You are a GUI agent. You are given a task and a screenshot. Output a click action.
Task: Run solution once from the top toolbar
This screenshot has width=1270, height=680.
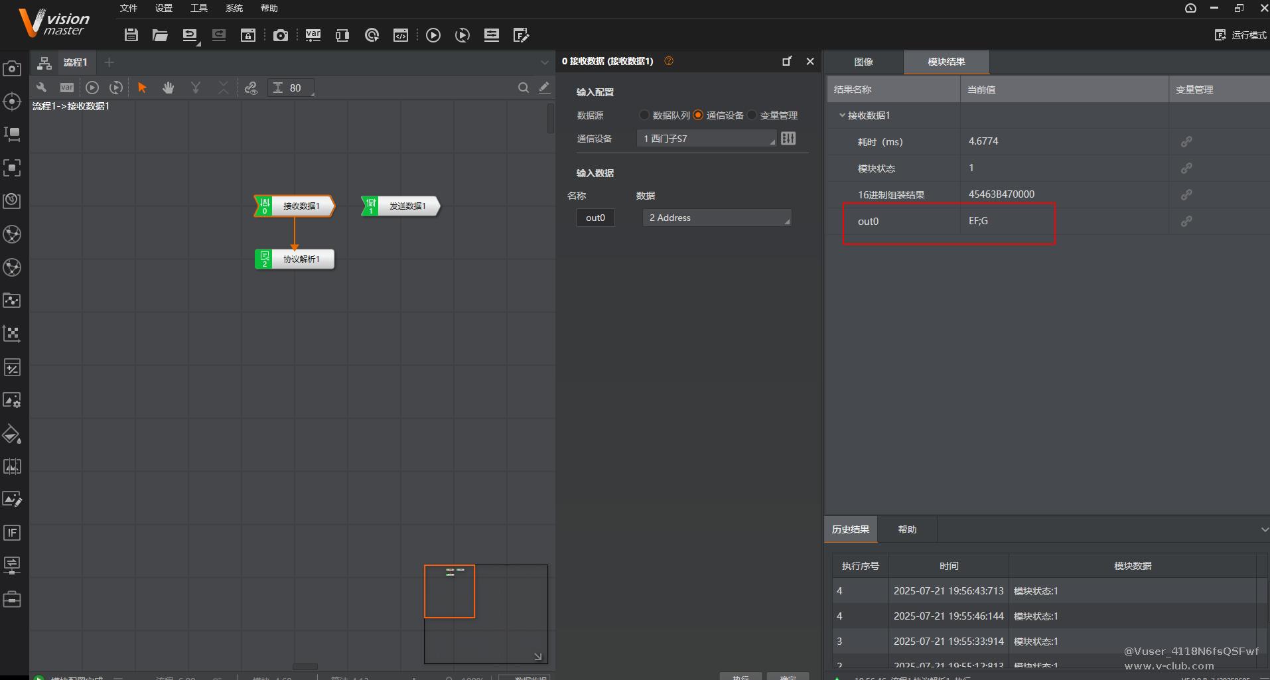click(433, 35)
